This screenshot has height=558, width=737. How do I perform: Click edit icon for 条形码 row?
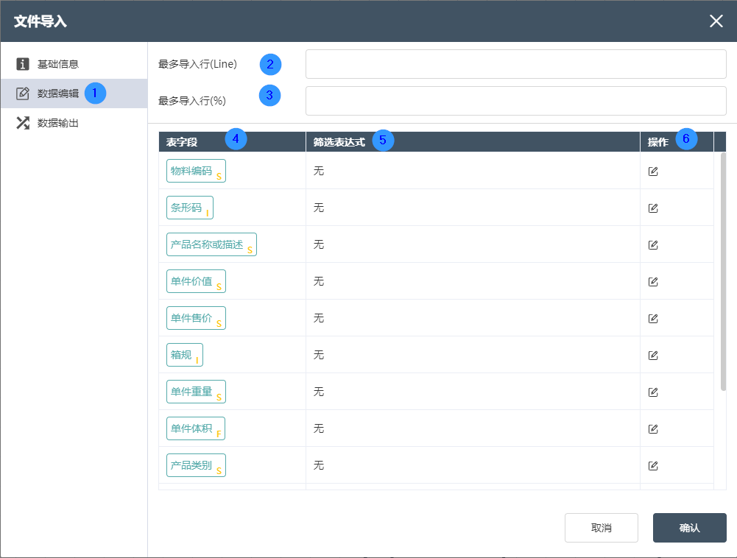[653, 208]
